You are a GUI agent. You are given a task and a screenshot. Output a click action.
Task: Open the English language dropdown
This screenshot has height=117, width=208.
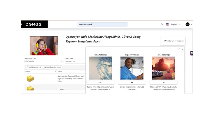[x=175, y=24]
